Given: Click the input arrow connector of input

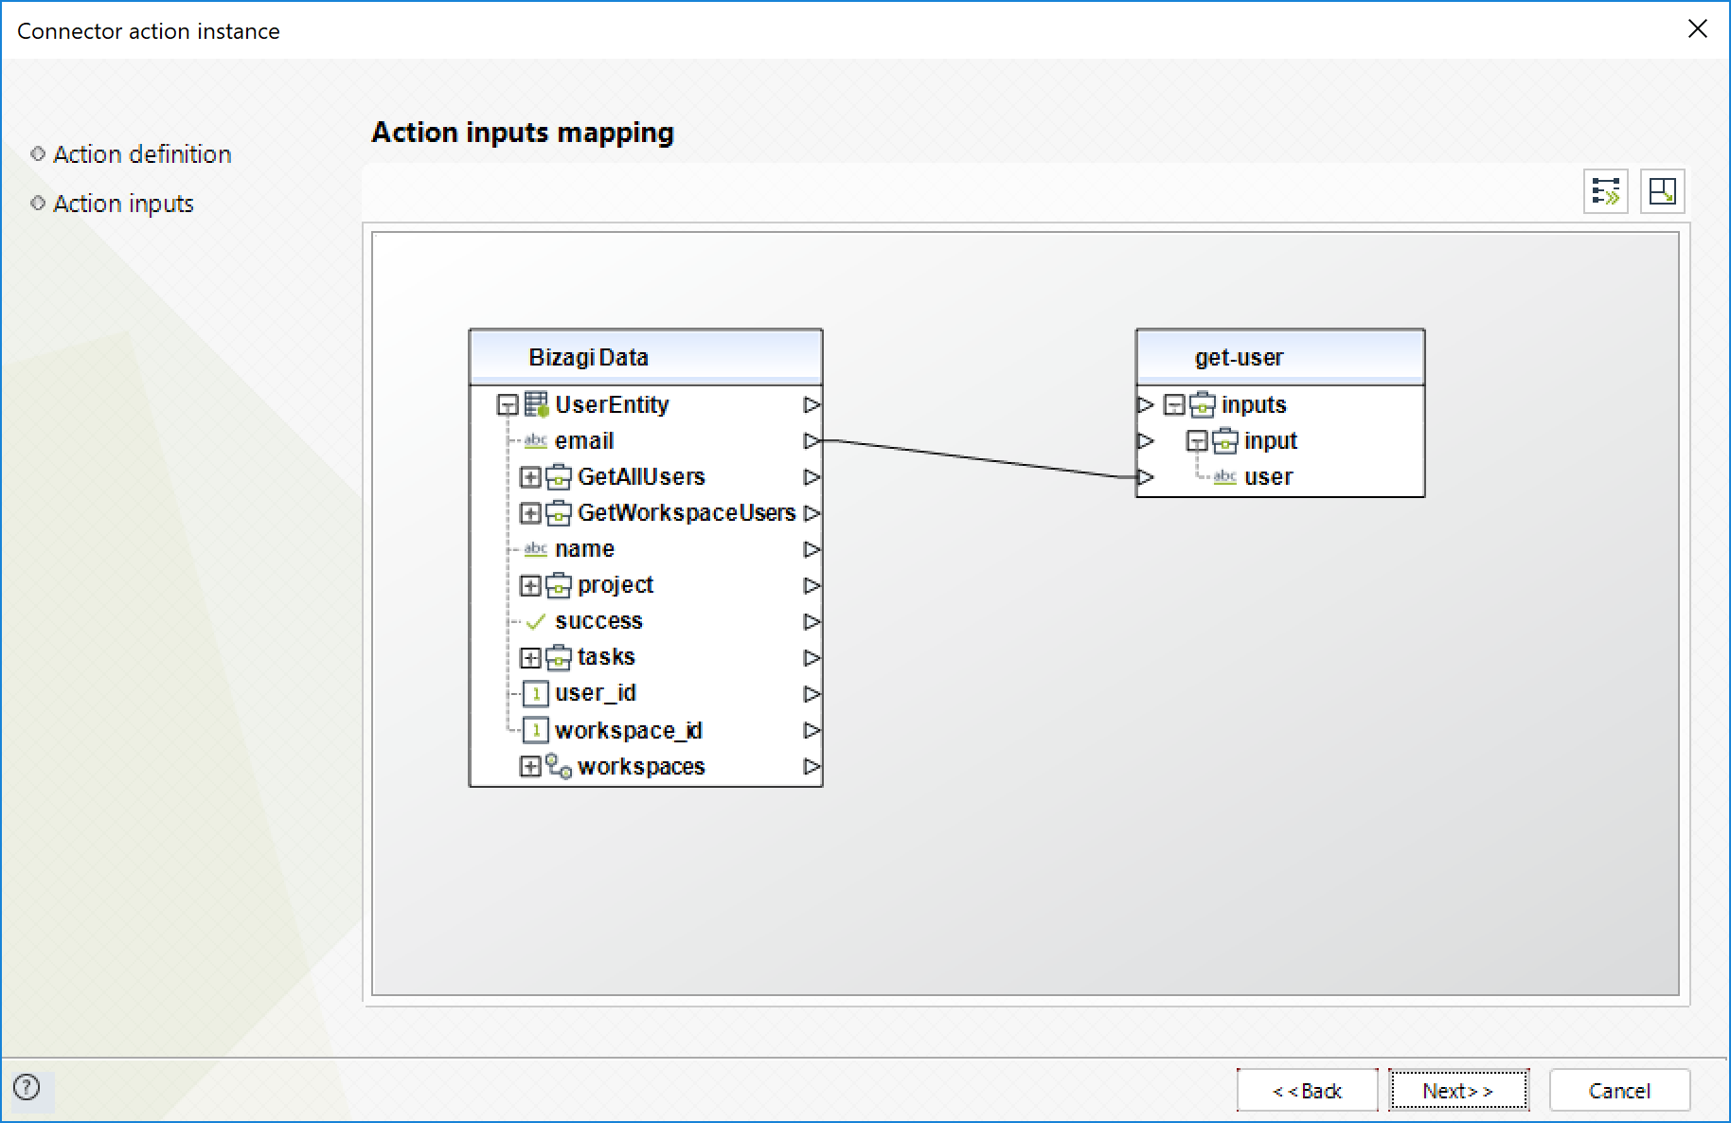Looking at the screenshot, I should pos(1146,440).
